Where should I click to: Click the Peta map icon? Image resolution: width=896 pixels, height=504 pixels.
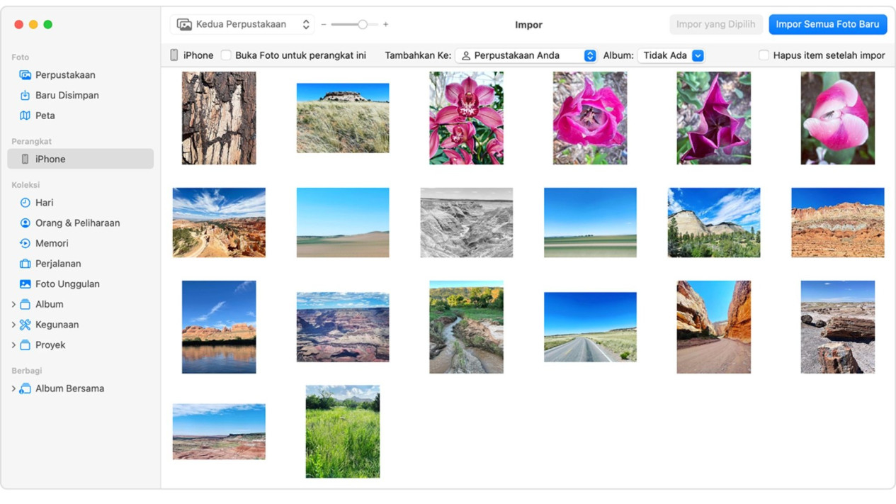pos(25,116)
